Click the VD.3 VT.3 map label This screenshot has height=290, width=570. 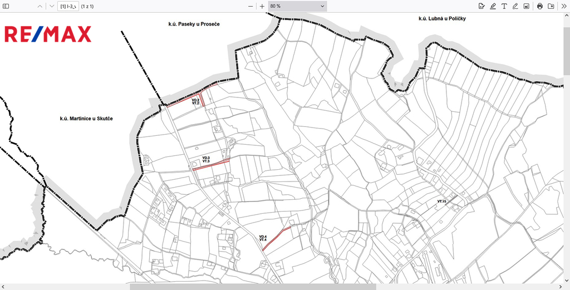pos(206,159)
